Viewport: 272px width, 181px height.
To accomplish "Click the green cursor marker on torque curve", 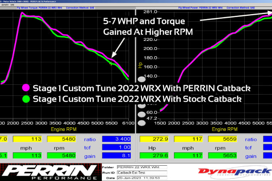I will click(111, 63).
